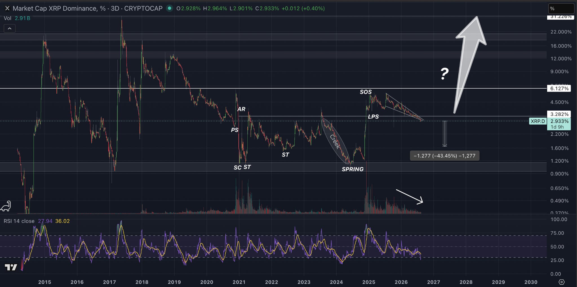Click 9.000% on the price axis

coord(560,72)
